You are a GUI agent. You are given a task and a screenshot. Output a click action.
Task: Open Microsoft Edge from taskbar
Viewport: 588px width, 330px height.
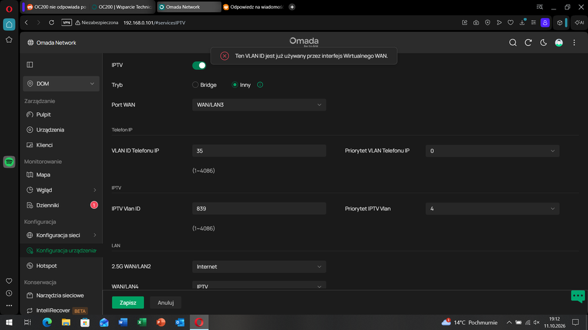[47, 322]
